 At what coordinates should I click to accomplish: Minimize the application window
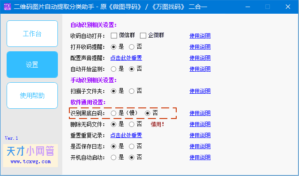coord(248,7)
